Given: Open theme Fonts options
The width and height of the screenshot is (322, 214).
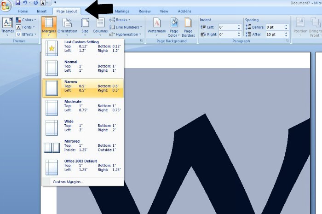Looking at the screenshot, I should pyautogui.click(x=25, y=27).
